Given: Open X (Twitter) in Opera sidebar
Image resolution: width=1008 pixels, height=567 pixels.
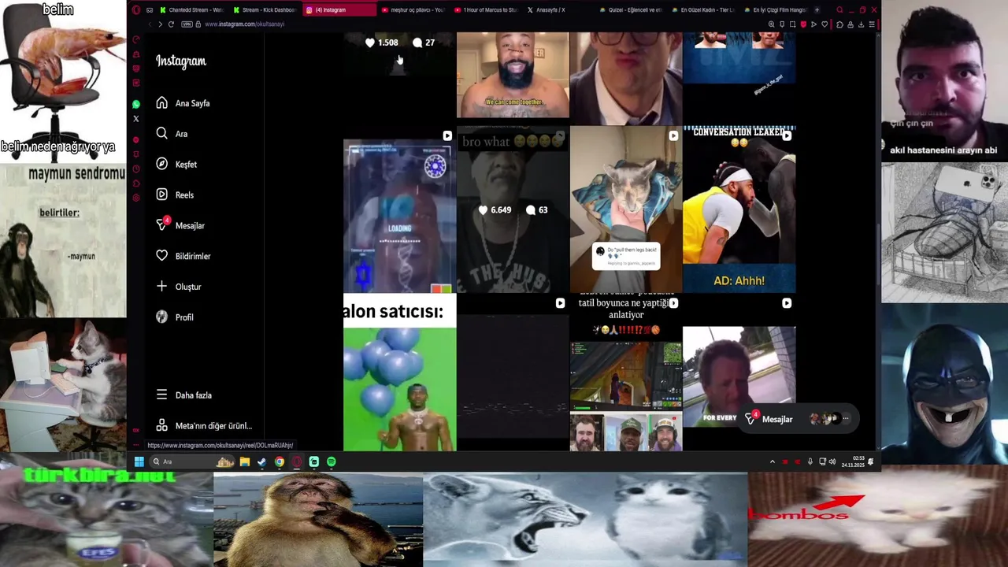Looking at the screenshot, I should [136, 119].
